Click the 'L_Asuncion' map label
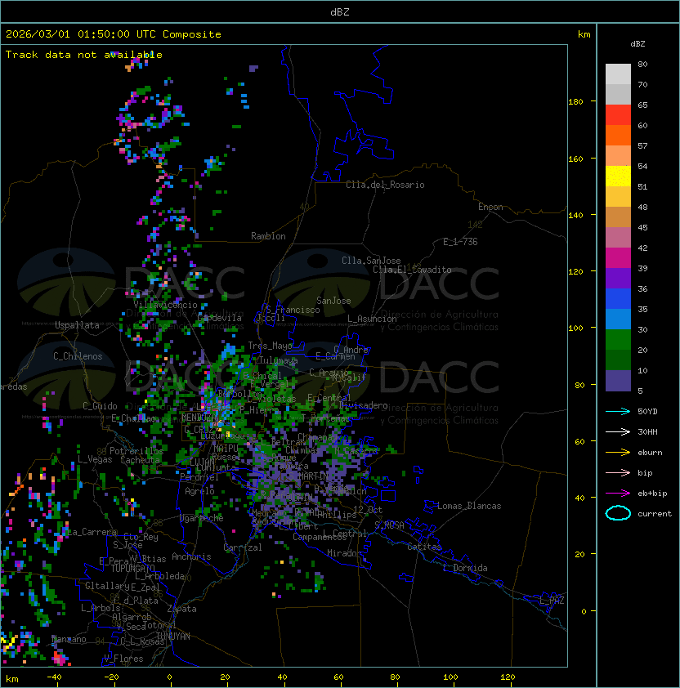Image resolution: width=680 pixels, height=688 pixels. pos(372,319)
